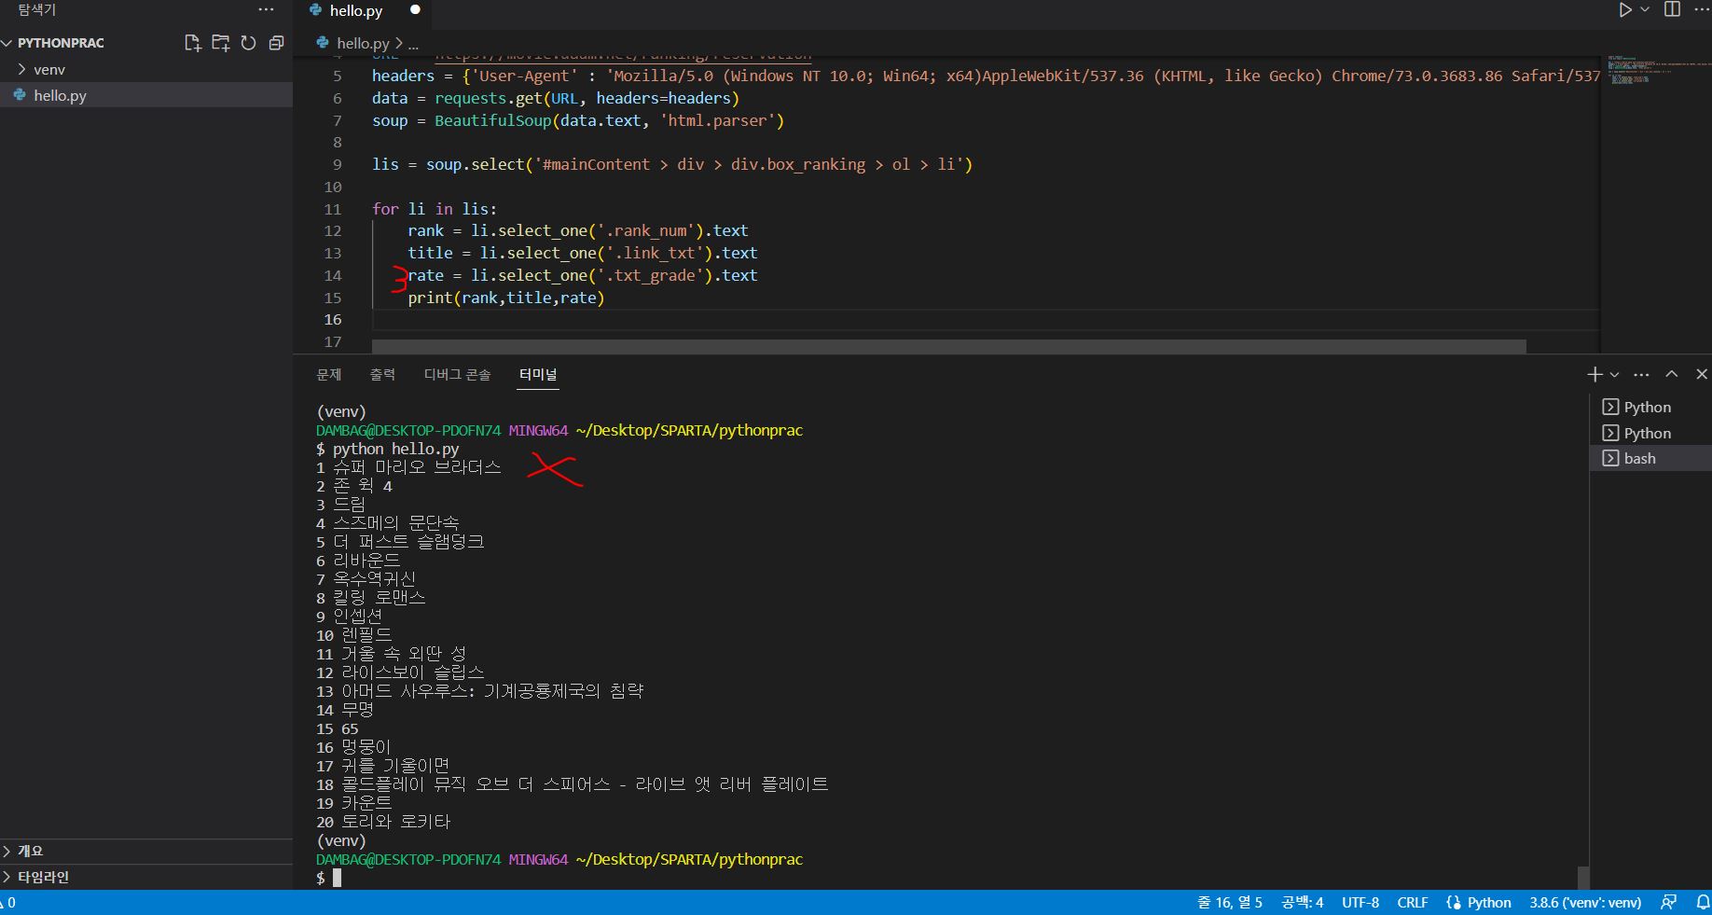The width and height of the screenshot is (1712, 915).
Task: Switch to the 출력 (Output) tab
Action: click(382, 374)
